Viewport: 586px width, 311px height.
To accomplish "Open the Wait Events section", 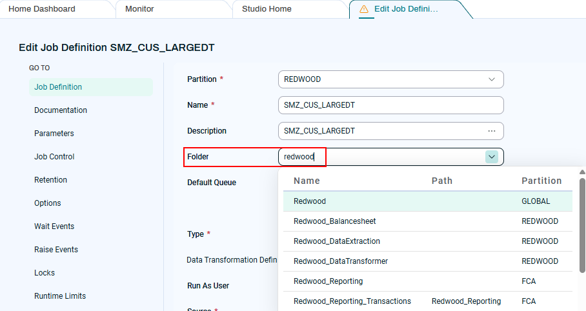I will point(54,226).
